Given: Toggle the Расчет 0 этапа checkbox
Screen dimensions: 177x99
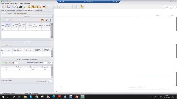Looking at the screenshot, I should (x=2, y=81).
